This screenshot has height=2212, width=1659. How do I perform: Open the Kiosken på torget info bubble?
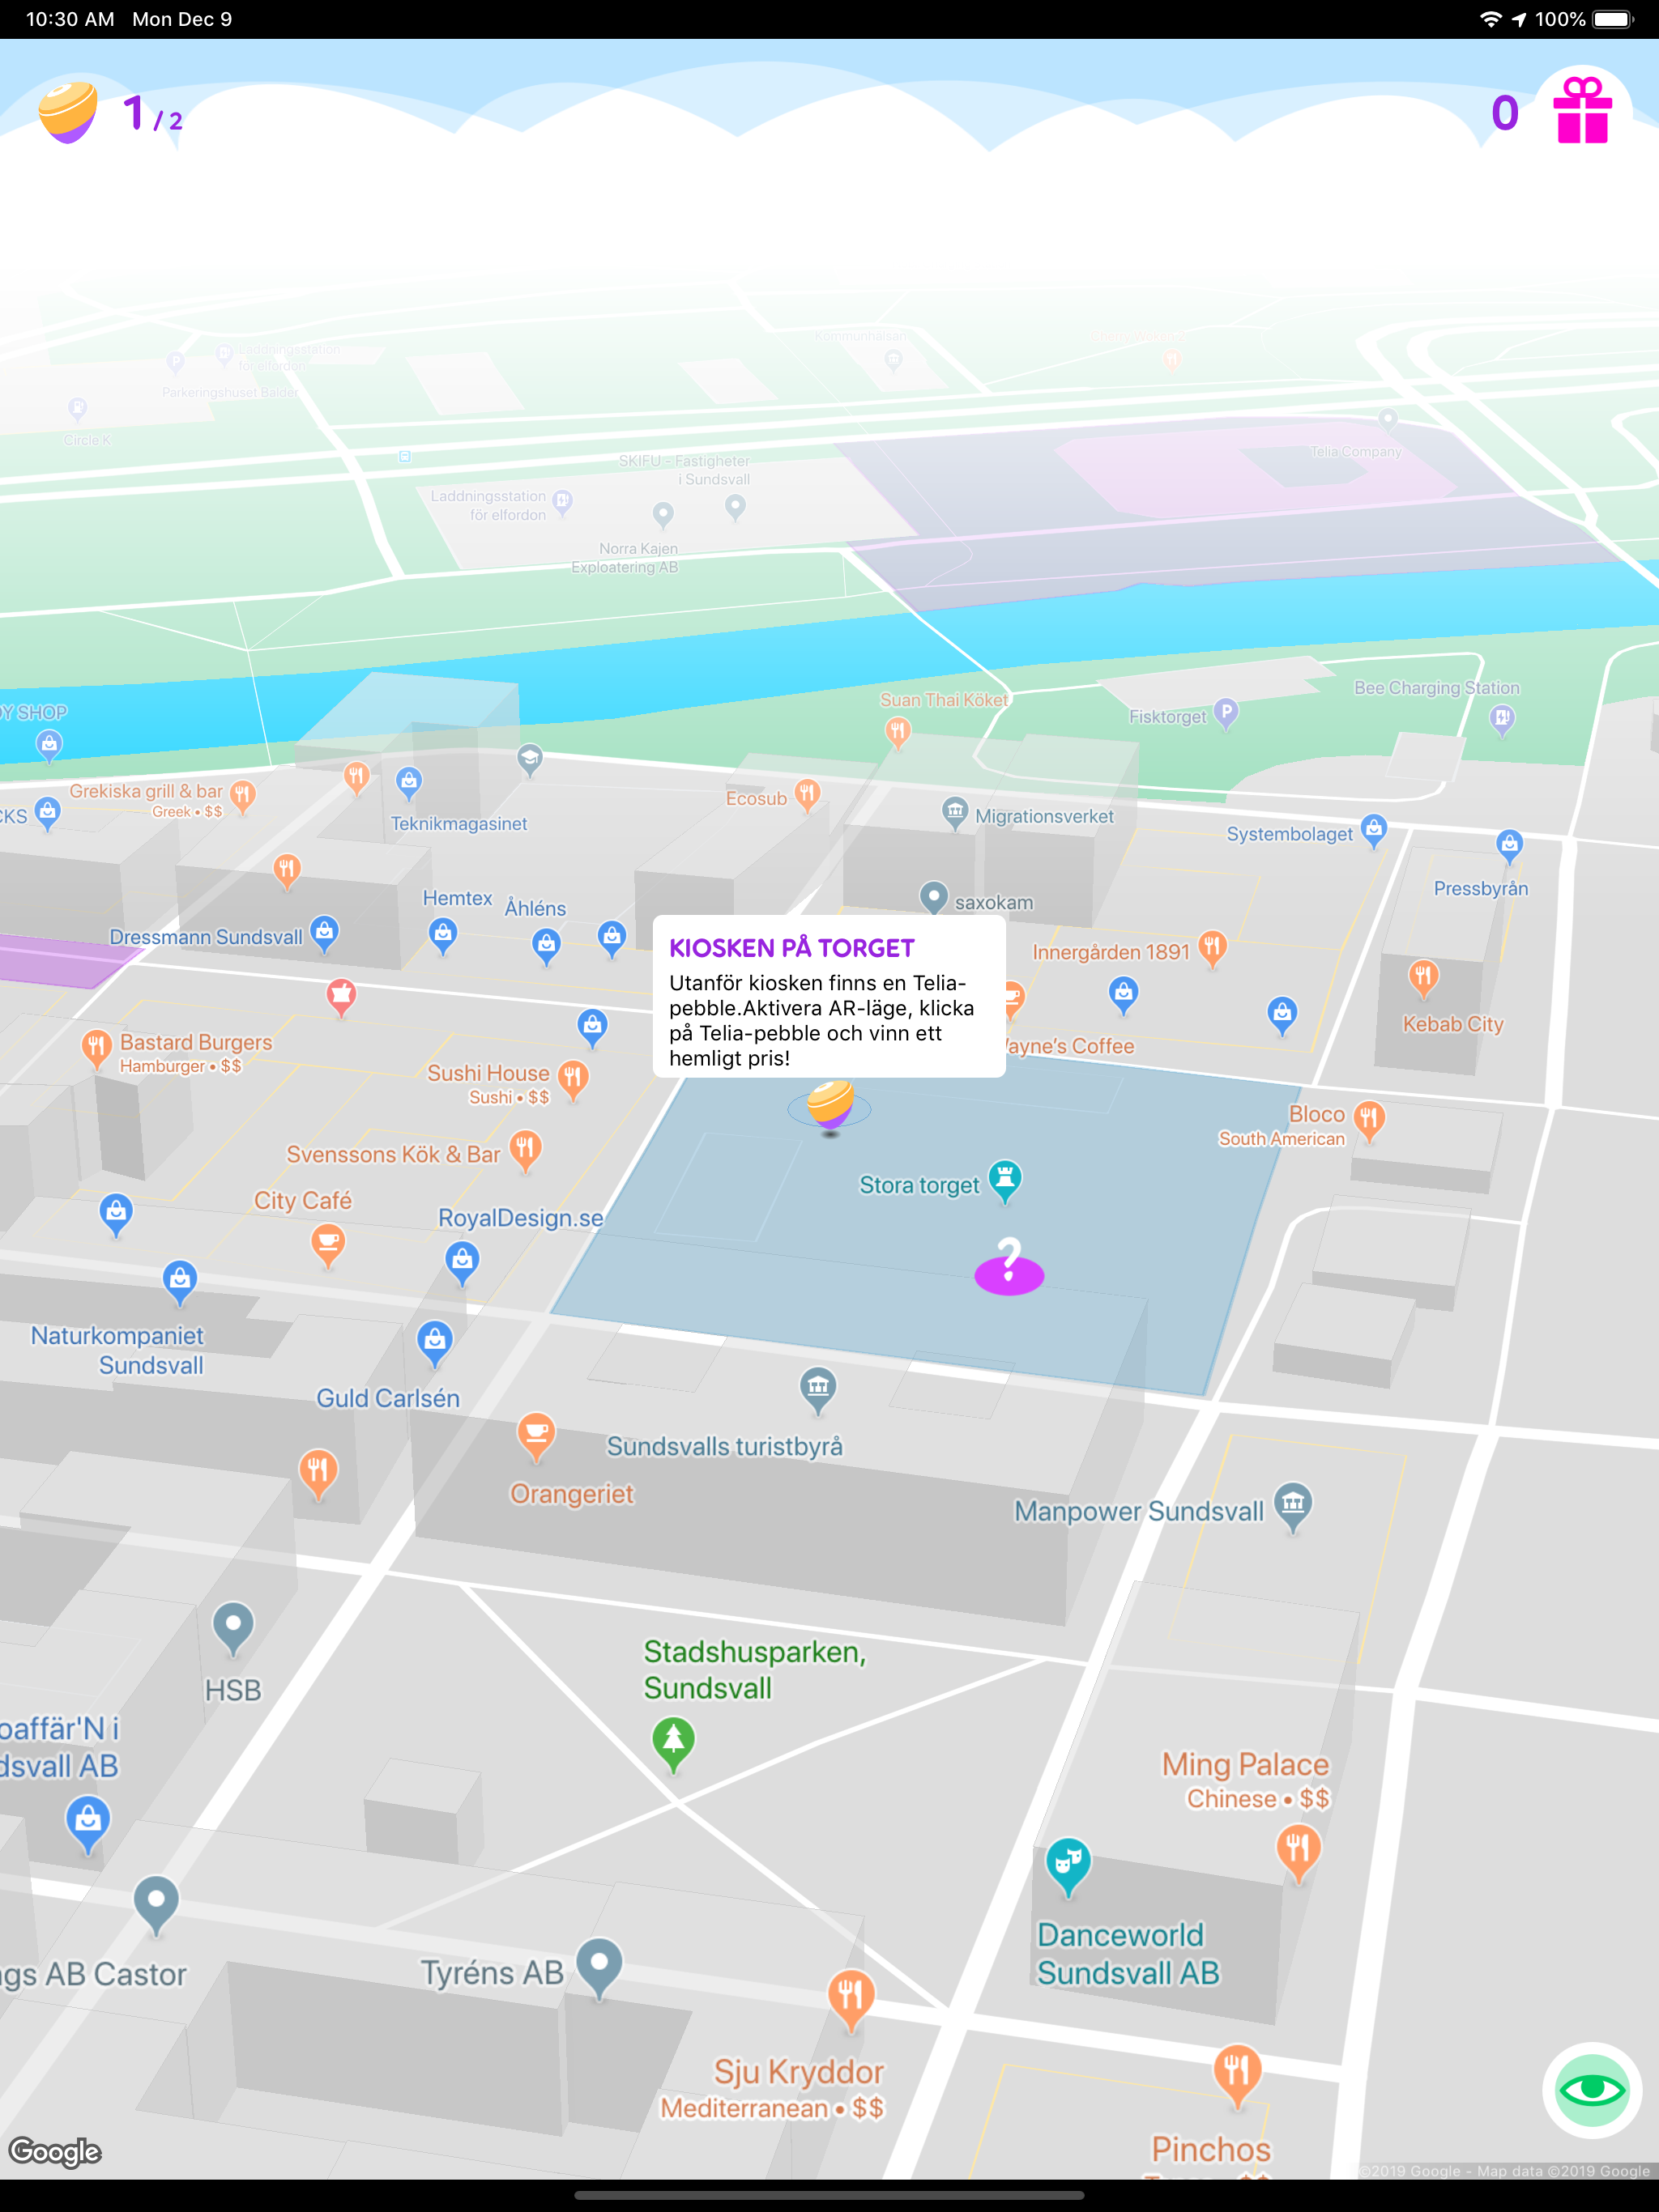(x=829, y=997)
